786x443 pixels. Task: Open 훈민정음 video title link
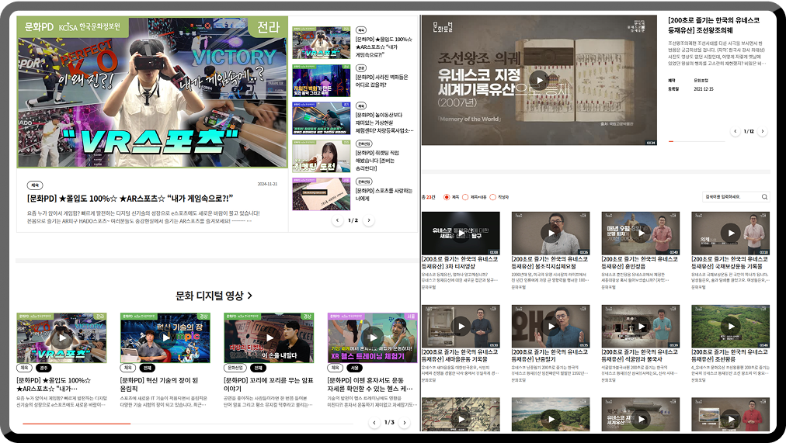tap(640, 263)
